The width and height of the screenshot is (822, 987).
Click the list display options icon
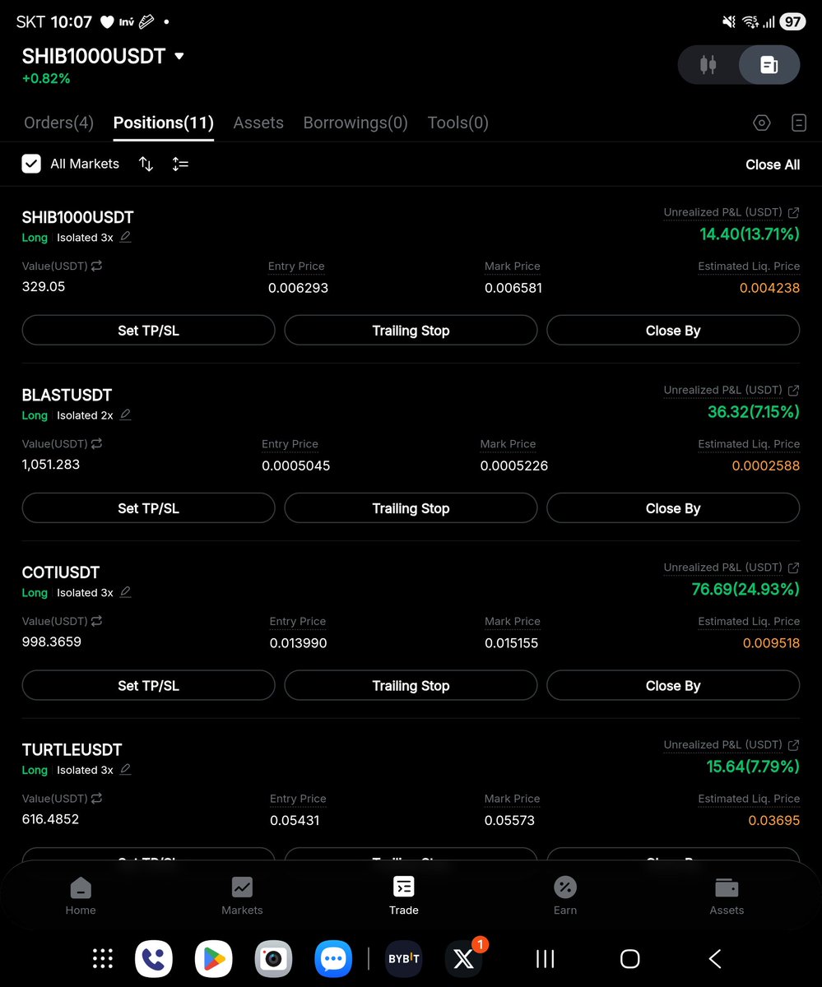click(x=180, y=164)
